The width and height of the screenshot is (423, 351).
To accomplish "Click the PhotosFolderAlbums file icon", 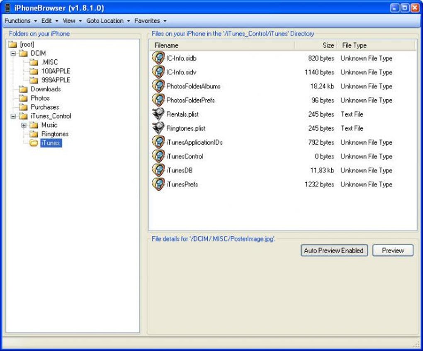I will (158, 86).
